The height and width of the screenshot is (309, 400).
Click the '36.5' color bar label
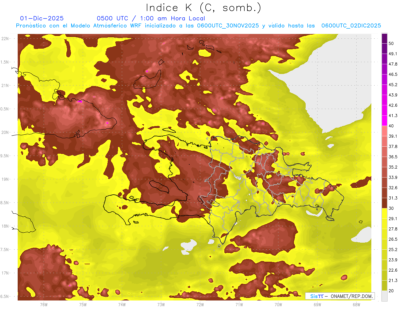(x=393, y=157)
